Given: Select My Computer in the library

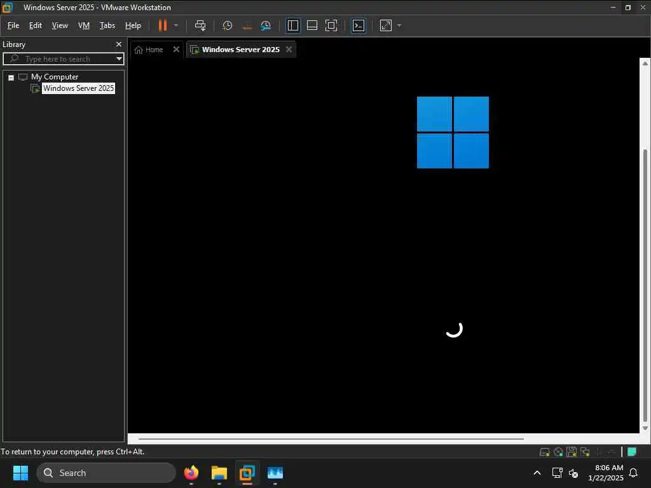Looking at the screenshot, I should 55,77.
